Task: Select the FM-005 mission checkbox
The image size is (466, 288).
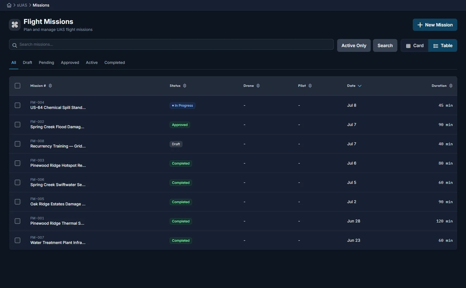Action: [x=18, y=202]
